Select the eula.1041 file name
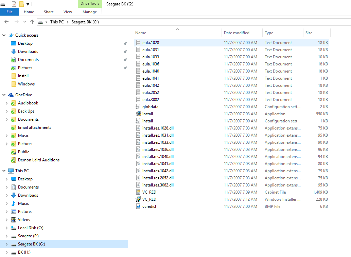Image resolution: width=351 pixels, height=257 pixels. (x=151, y=78)
